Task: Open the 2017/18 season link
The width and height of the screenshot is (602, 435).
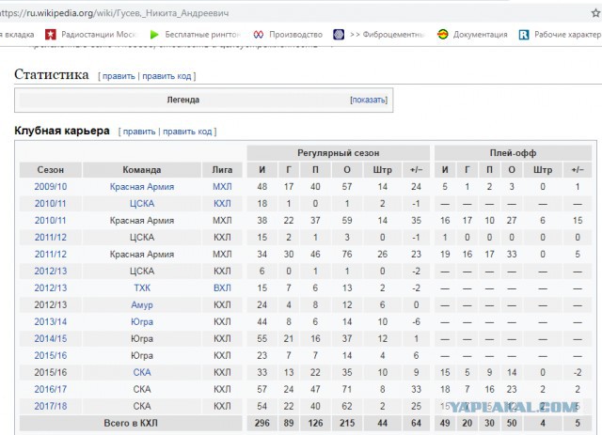Action: pos(51,406)
